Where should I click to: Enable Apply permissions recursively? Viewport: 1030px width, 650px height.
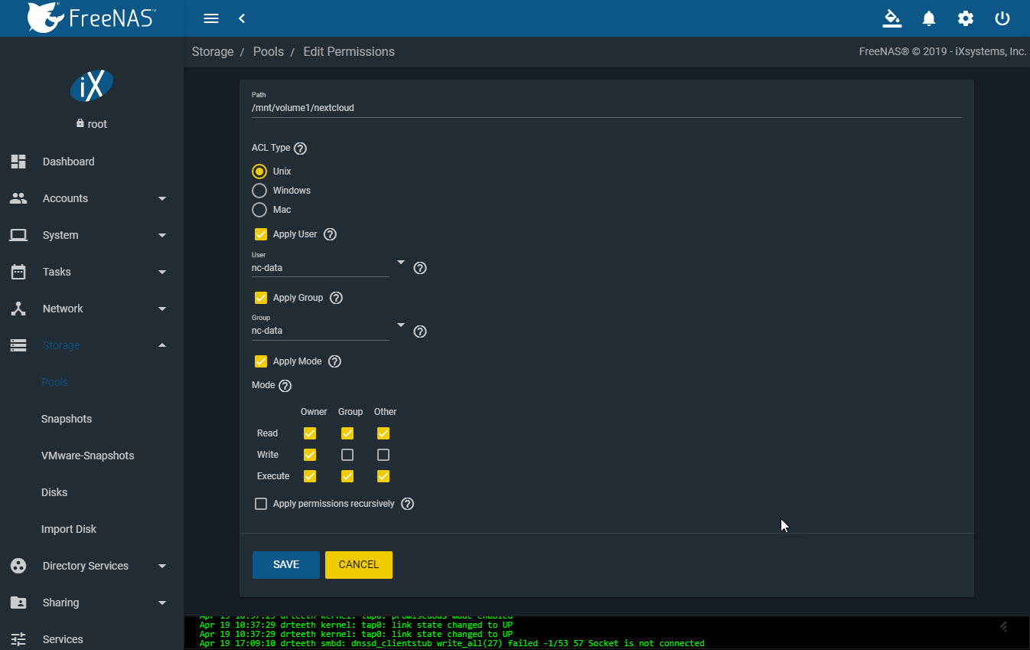point(261,504)
